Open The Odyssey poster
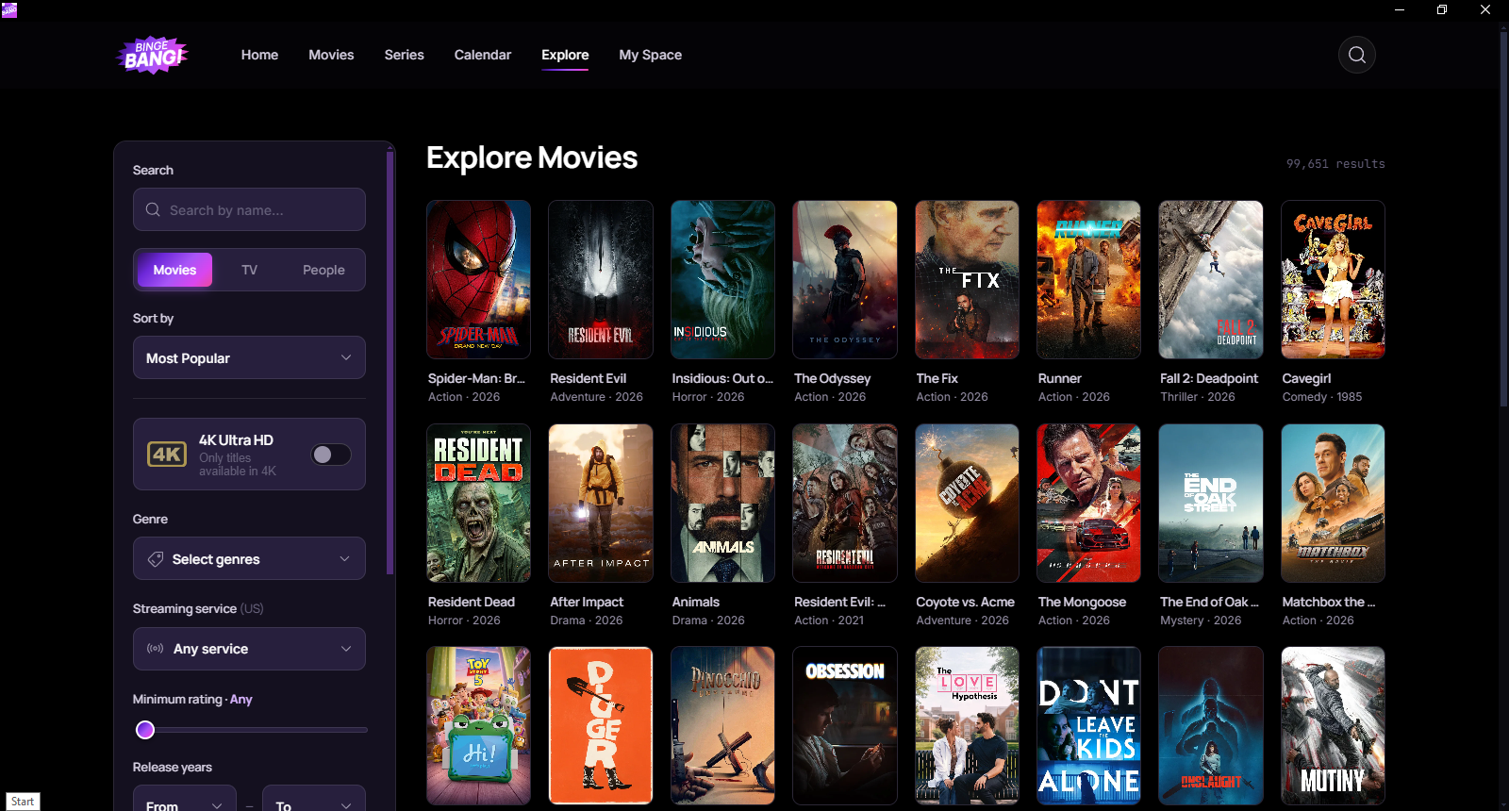Screen dimensions: 1509x811 845,279
